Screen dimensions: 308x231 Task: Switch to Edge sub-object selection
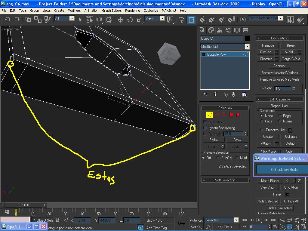pyautogui.click(x=217, y=115)
